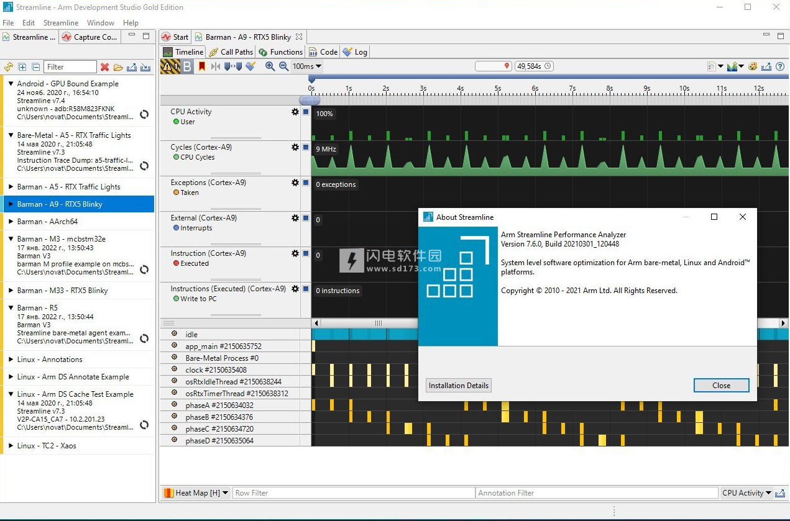Image resolution: width=790 pixels, height=521 pixels.
Task: Open the 100ms time unit dropdown
Action: [x=307, y=66]
